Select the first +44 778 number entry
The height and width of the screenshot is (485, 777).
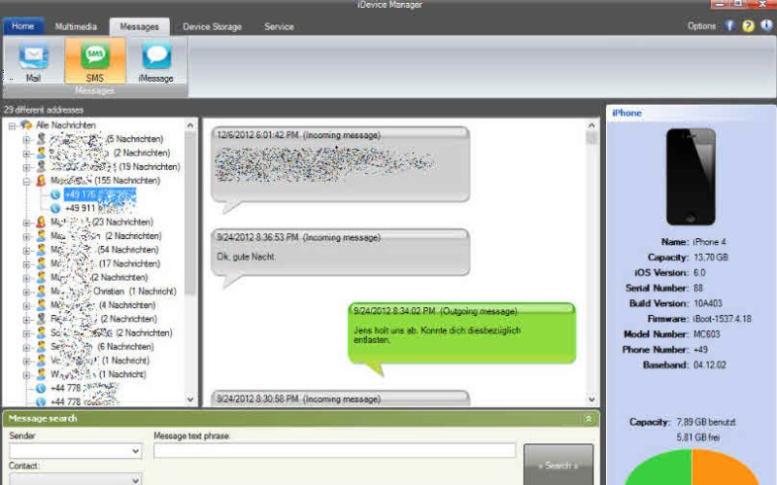click(84, 388)
